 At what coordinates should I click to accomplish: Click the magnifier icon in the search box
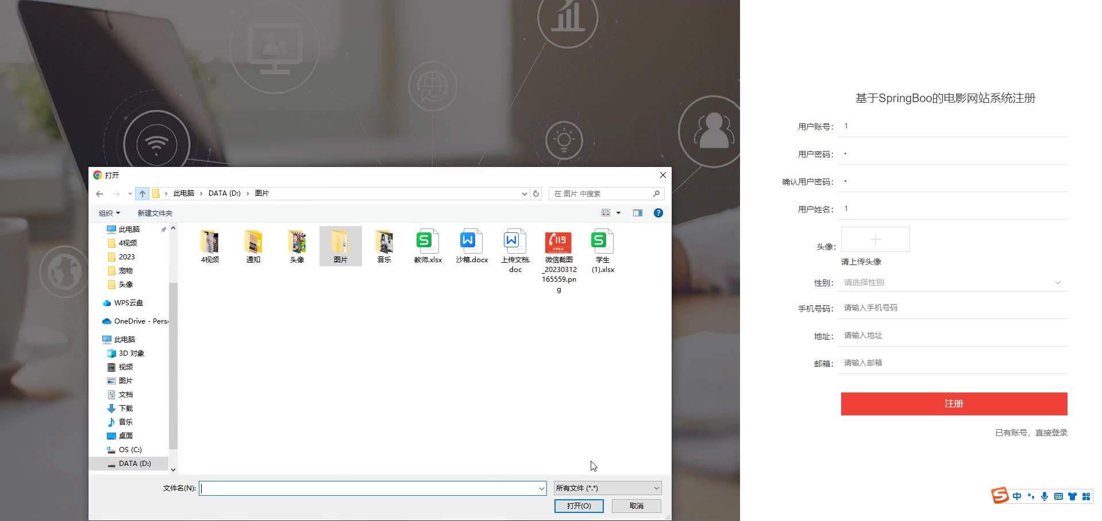tap(656, 194)
